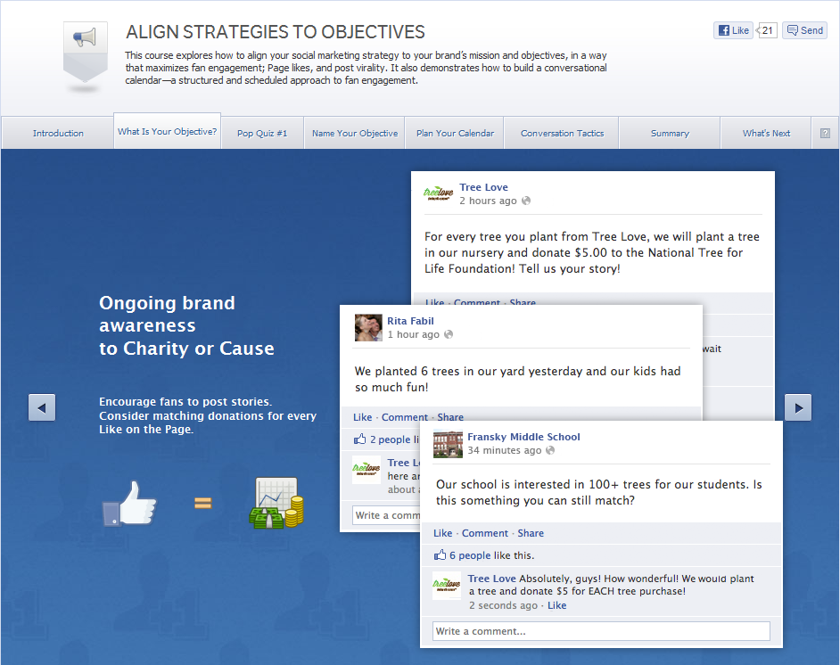The height and width of the screenshot is (665, 840).
Task: Click the 'Align Strategies to Objectives' heading
Action: (x=276, y=32)
